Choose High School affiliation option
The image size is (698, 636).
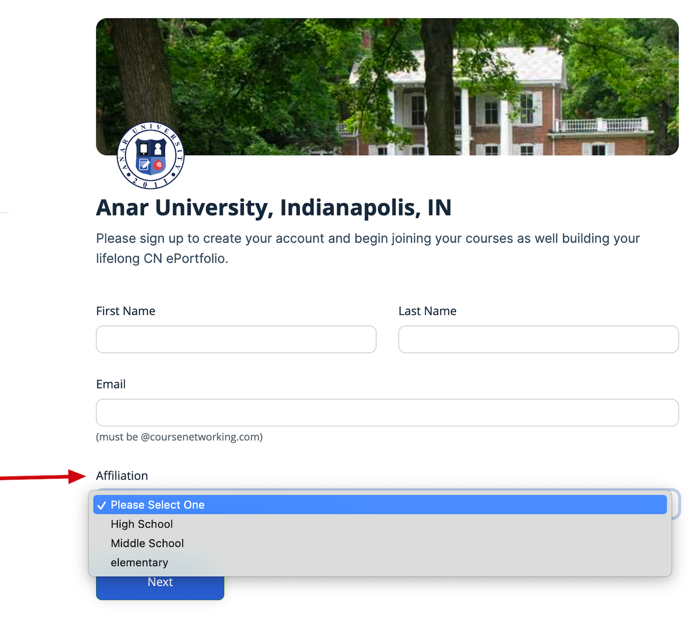(x=380, y=524)
